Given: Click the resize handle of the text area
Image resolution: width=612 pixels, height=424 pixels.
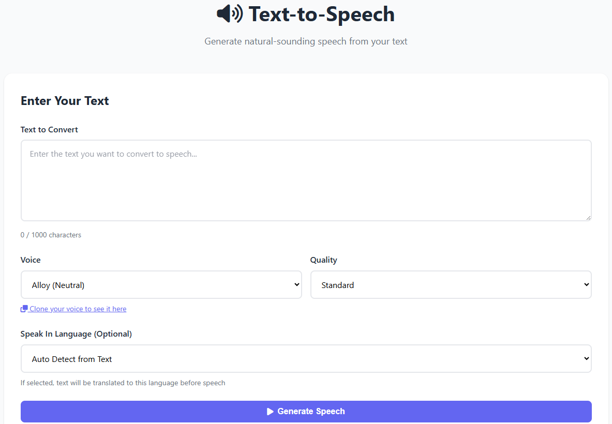Looking at the screenshot, I should 588,218.
